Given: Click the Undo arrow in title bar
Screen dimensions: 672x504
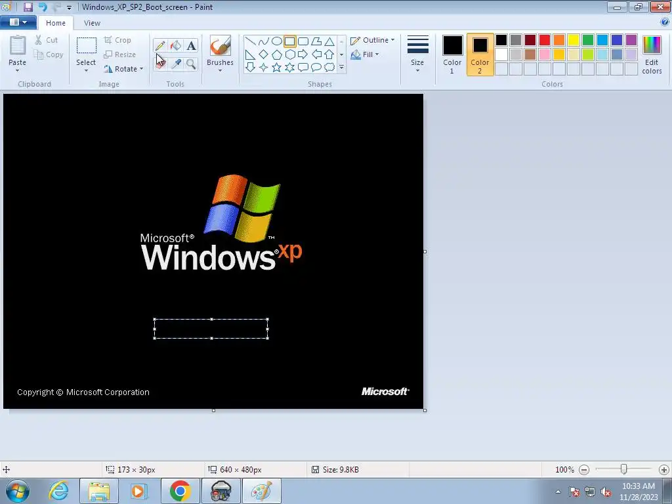Looking at the screenshot, I should pos(43,7).
